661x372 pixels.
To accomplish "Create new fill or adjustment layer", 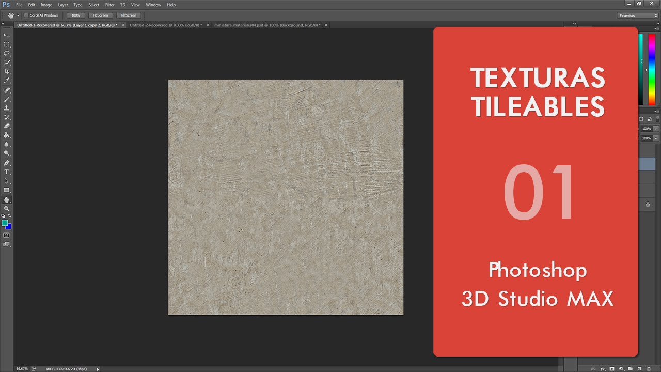I will (x=621, y=369).
